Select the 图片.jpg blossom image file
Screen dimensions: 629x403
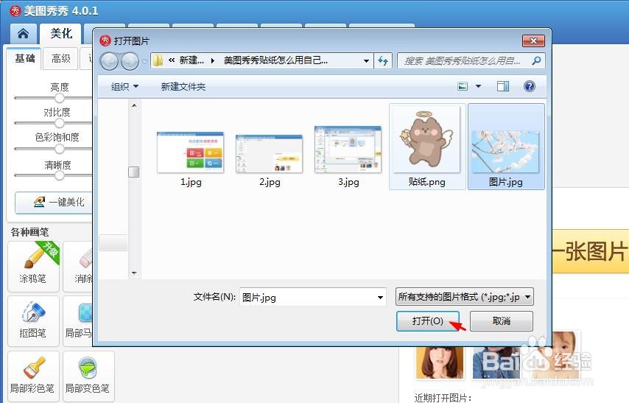(506, 147)
